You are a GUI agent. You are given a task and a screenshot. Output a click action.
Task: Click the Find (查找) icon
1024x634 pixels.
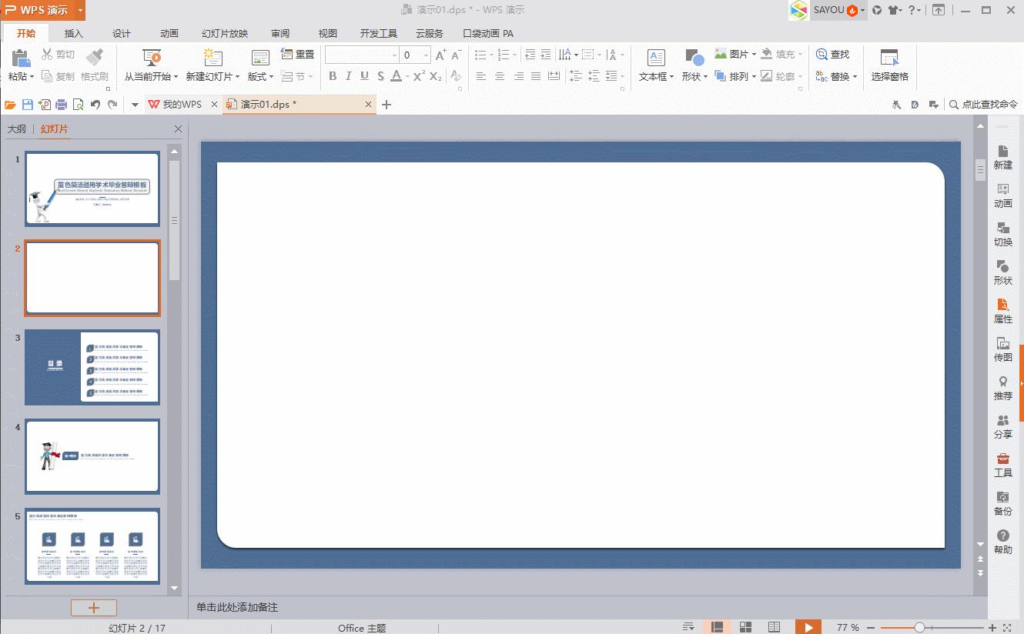(x=822, y=55)
